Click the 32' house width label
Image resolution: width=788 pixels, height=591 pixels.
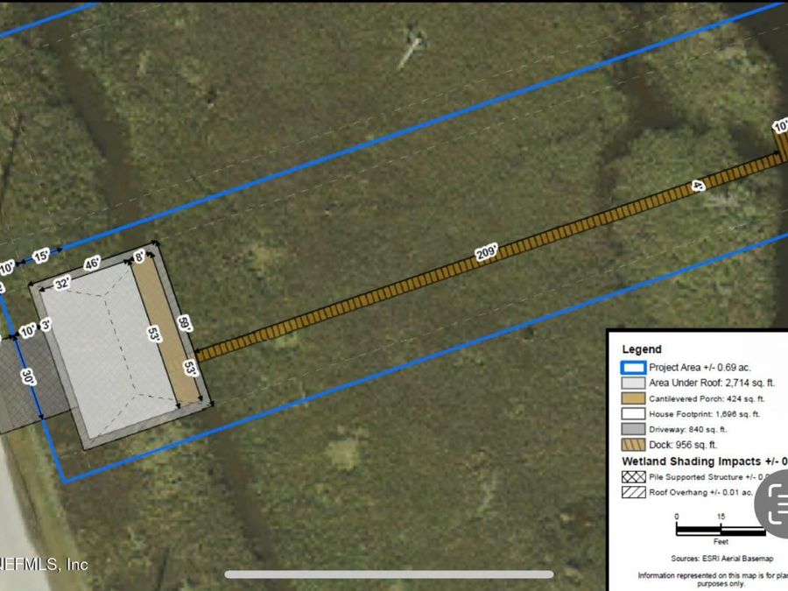pyautogui.click(x=62, y=284)
